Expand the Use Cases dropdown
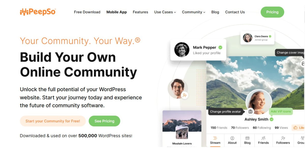The image size is (305, 152). 165,12
